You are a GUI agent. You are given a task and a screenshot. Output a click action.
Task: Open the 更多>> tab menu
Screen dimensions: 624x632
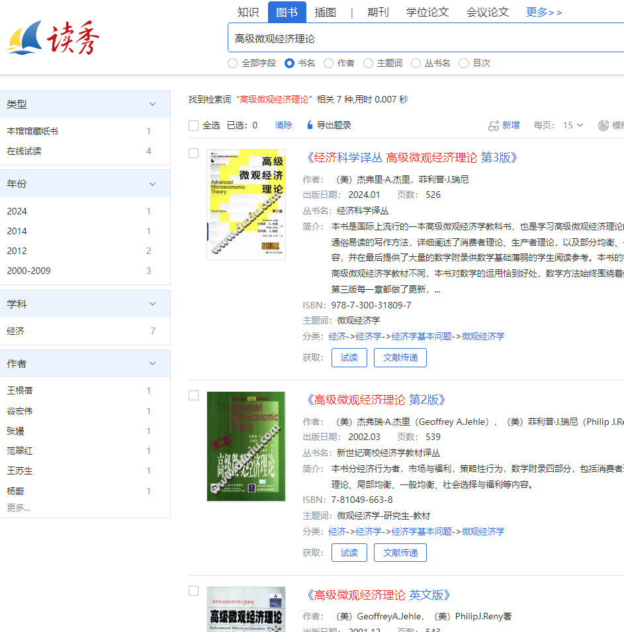coord(544,12)
